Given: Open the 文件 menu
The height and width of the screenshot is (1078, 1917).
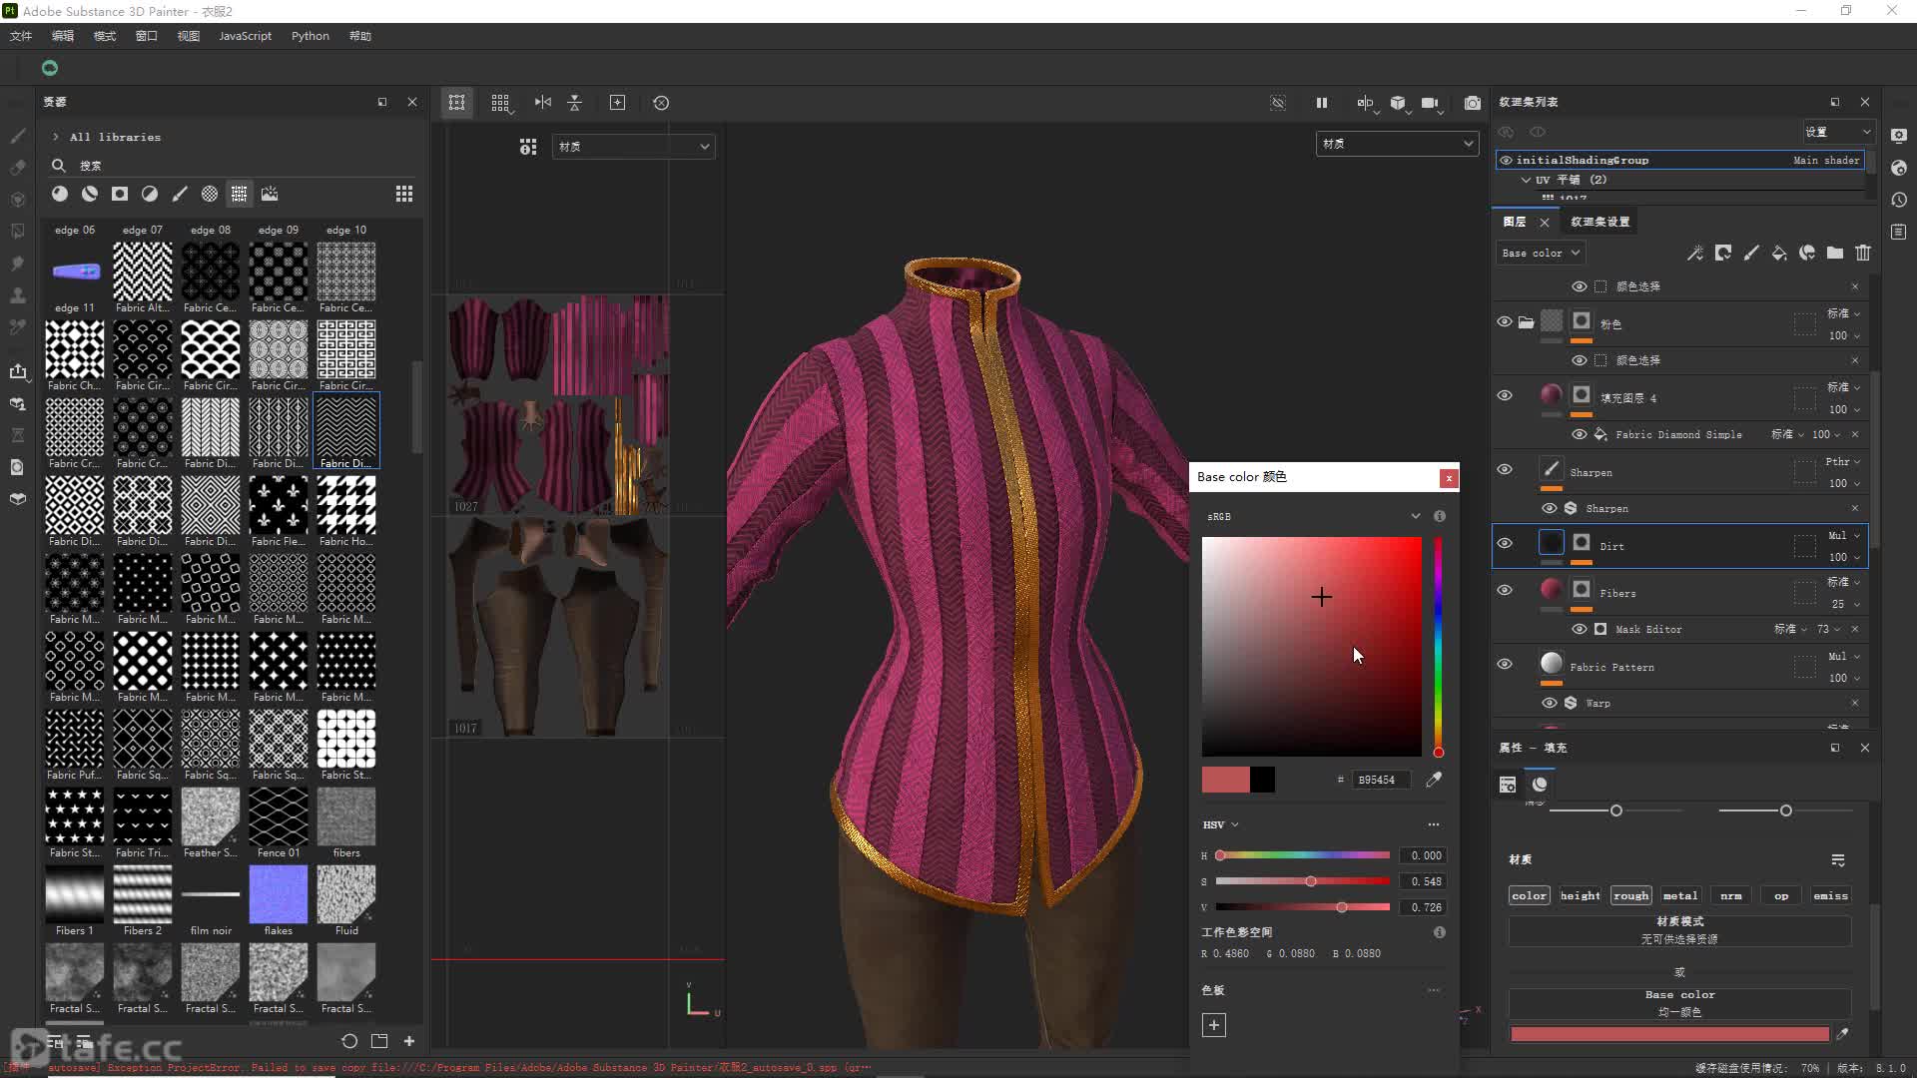Looking at the screenshot, I should click(x=21, y=36).
